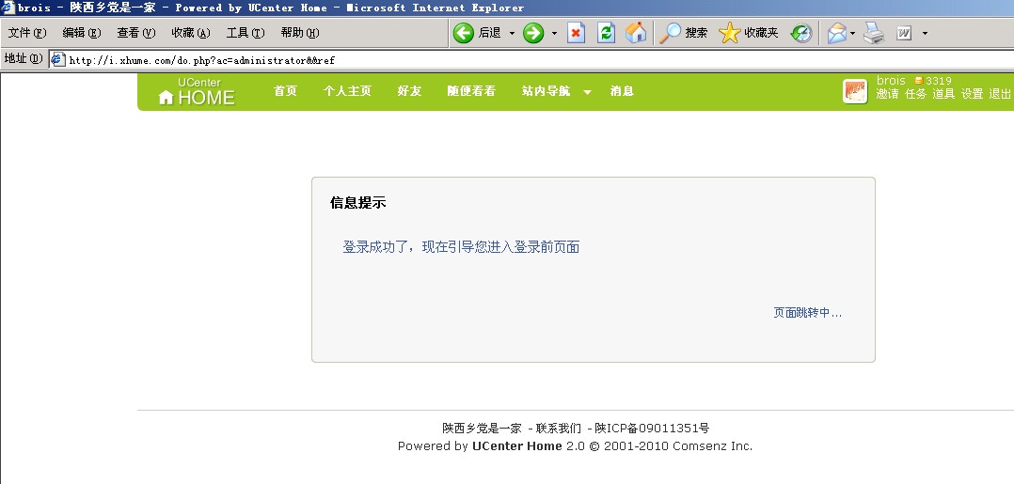Viewport: 1014px width, 484px height.
Task: Click the 3319 credits coin indicator
Action: point(932,81)
